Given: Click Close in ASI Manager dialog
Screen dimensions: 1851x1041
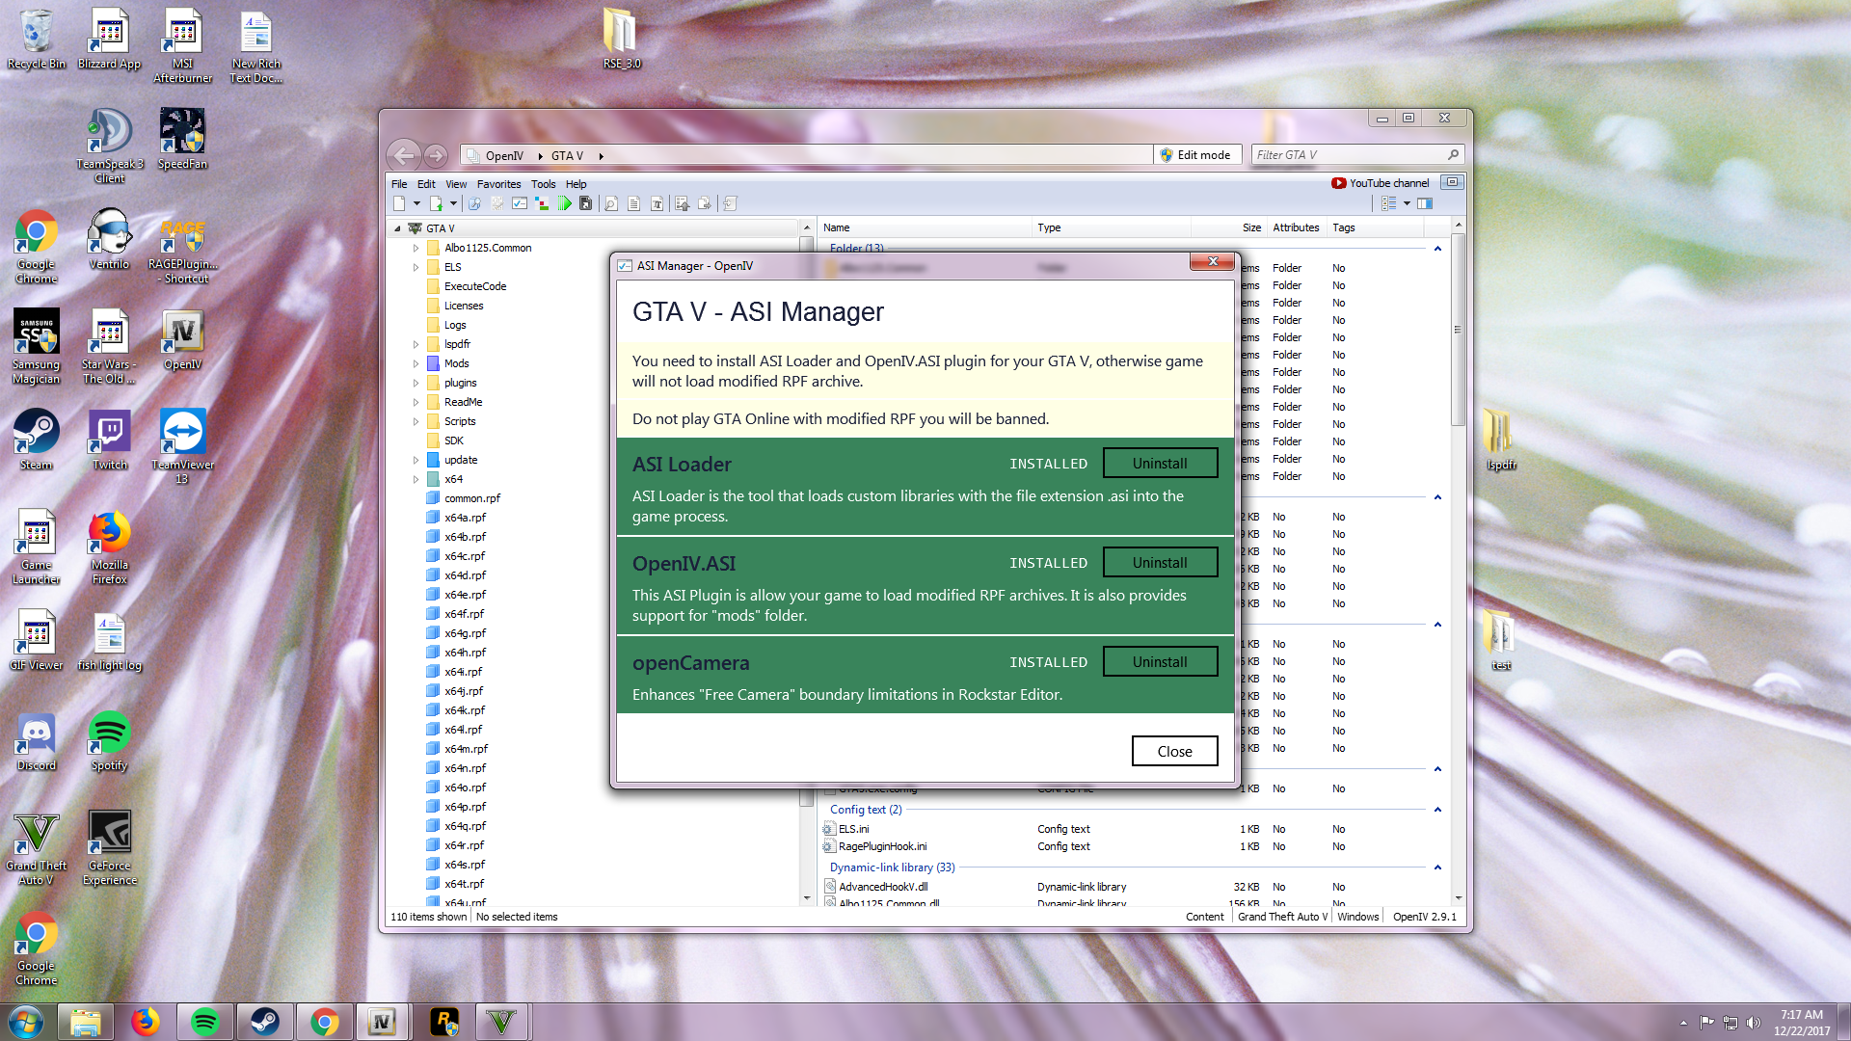Looking at the screenshot, I should 1174,751.
